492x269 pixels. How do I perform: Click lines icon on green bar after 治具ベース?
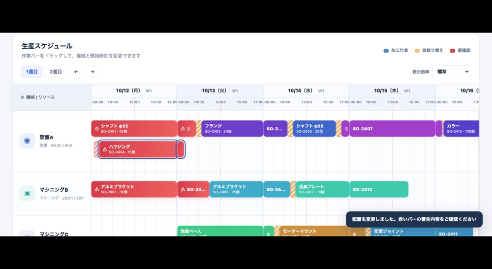coord(268,234)
